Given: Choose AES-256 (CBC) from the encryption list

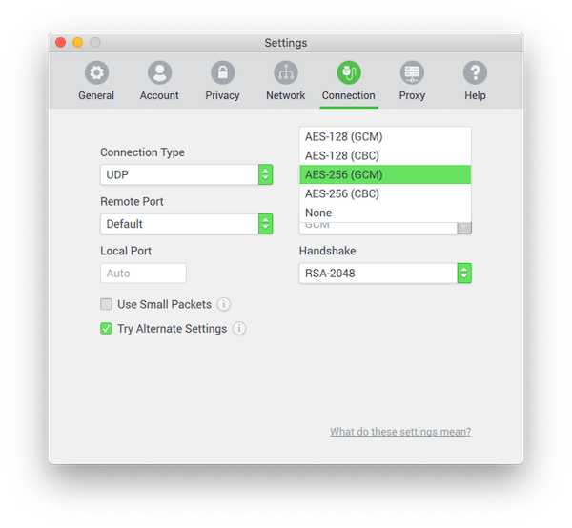Looking at the screenshot, I should [x=343, y=193].
